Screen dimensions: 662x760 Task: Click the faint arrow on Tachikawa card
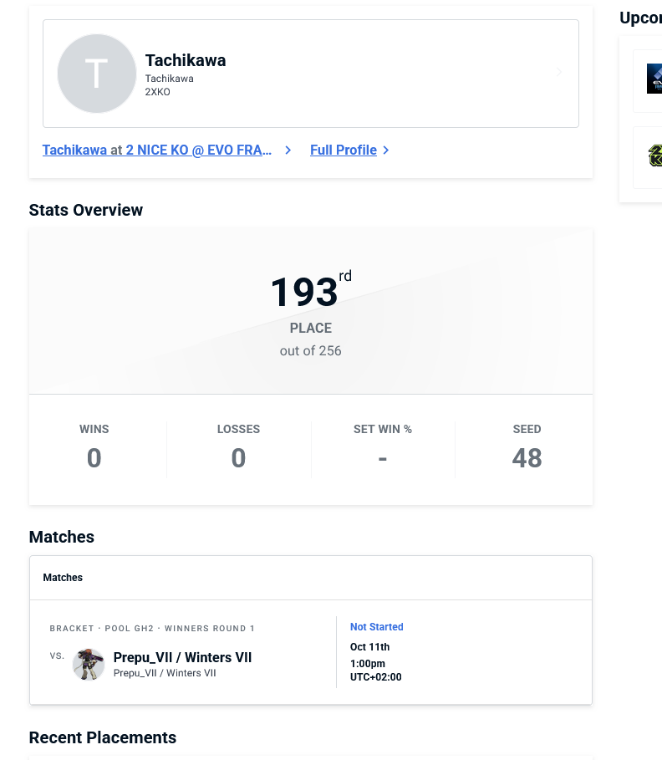click(x=559, y=72)
